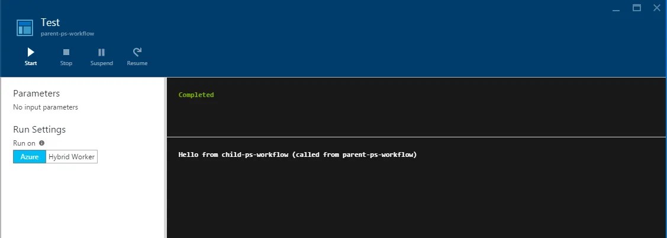Close the Test blade
Viewport: 667px width, 238px height.
pyautogui.click(x=657, y=8)
